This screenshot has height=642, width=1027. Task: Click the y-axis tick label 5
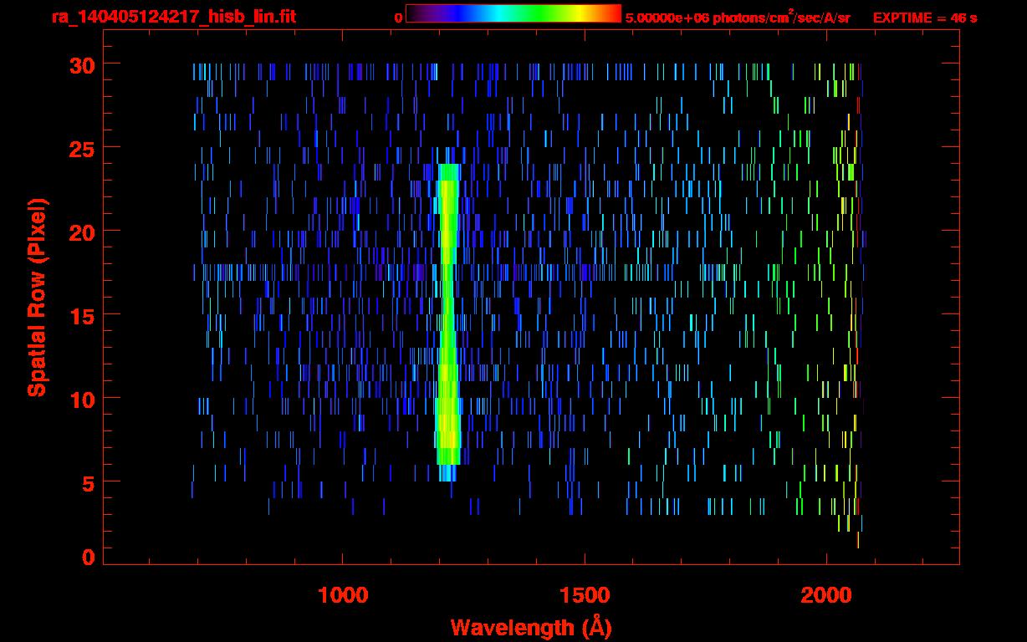coord(89,482)
